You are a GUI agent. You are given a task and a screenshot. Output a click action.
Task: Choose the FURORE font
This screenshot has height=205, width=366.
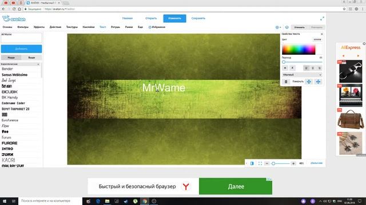(x=10, y=143)
